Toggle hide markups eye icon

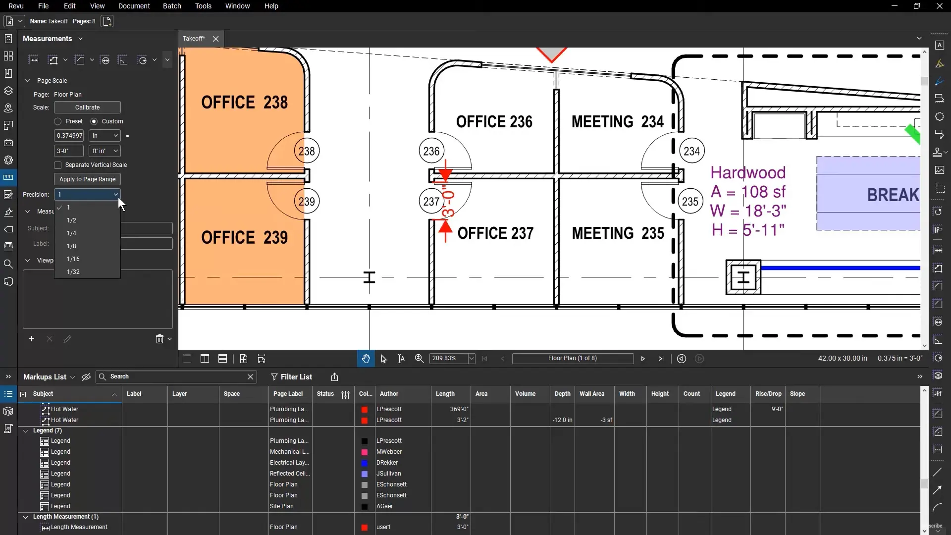point(86,377)
